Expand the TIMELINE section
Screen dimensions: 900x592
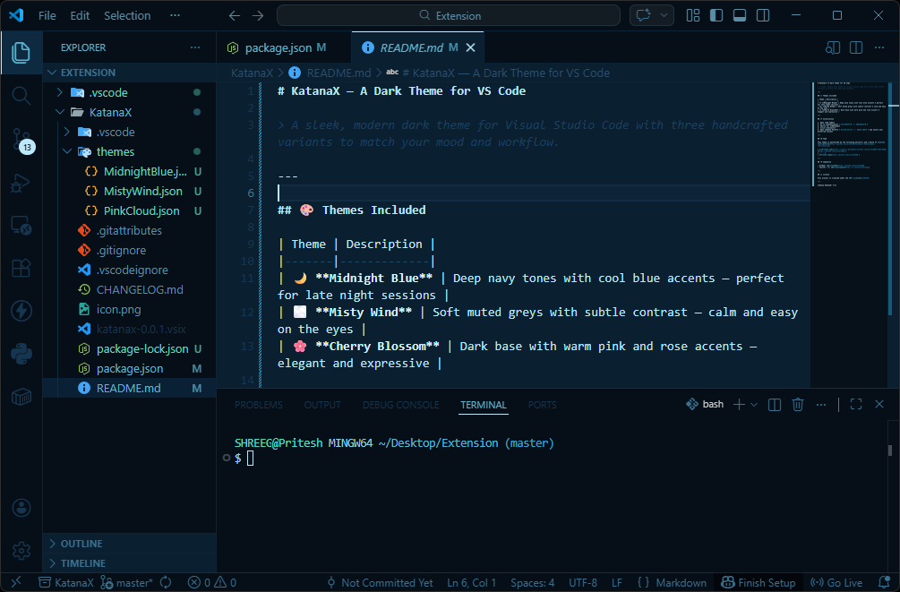pyautogui.click(x=130, y=563)
